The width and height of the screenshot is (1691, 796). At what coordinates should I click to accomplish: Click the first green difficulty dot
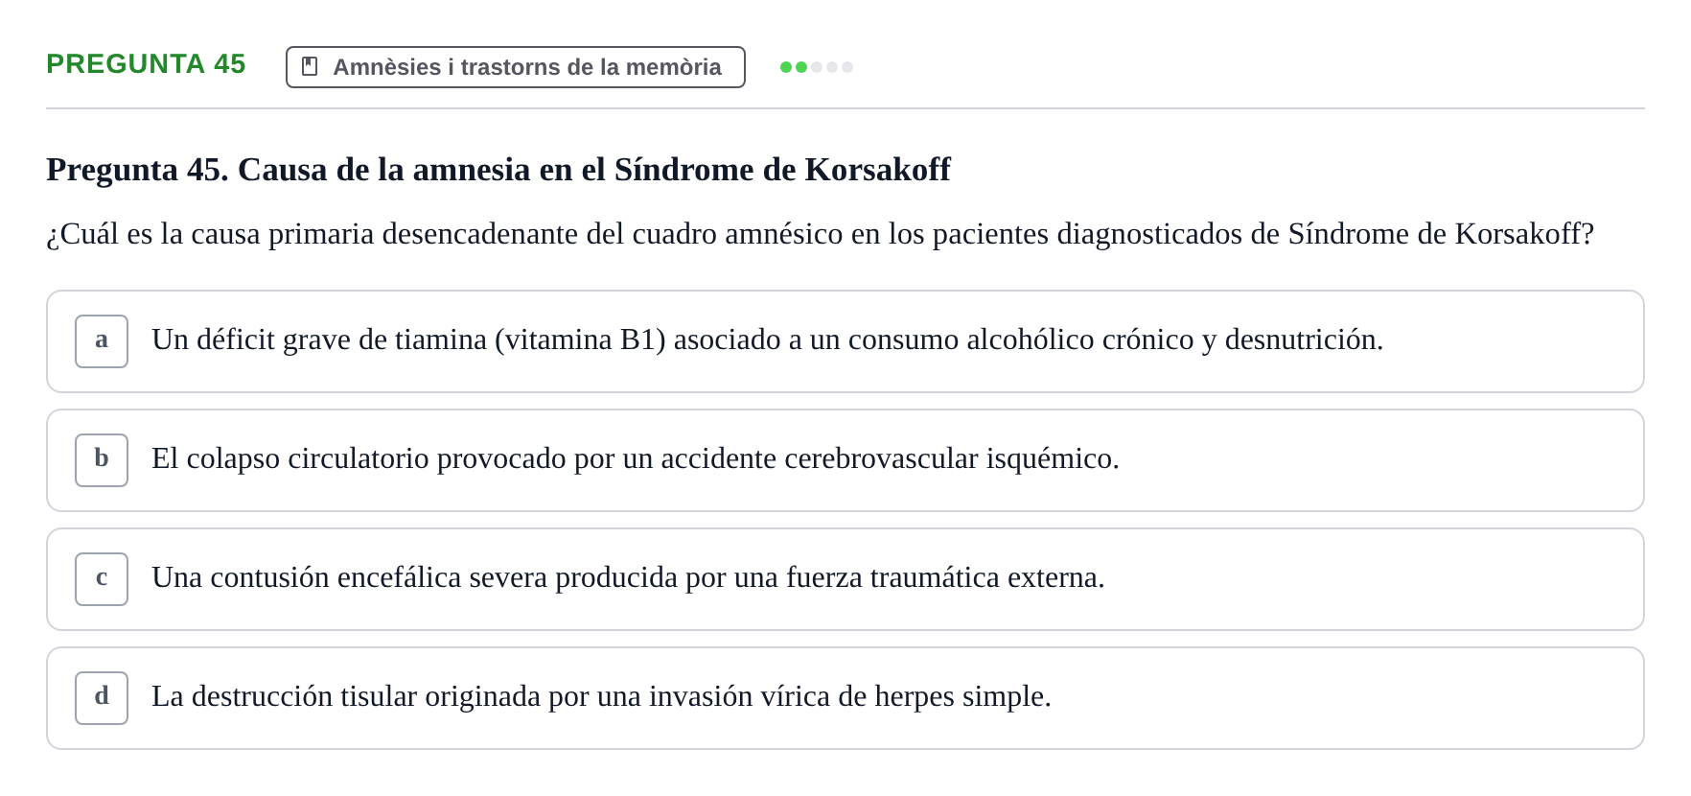pos(786,67)
